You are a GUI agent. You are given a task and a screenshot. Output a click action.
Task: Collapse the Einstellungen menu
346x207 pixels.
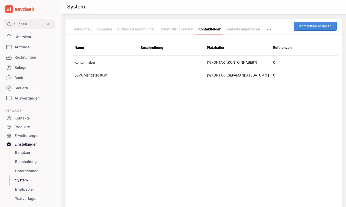26,144
